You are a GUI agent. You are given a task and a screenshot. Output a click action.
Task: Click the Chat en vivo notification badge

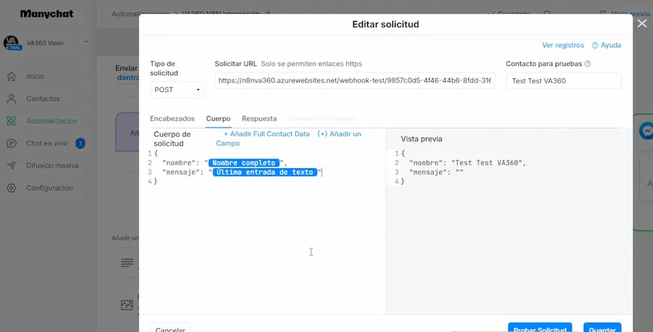(x=81, y=144)
